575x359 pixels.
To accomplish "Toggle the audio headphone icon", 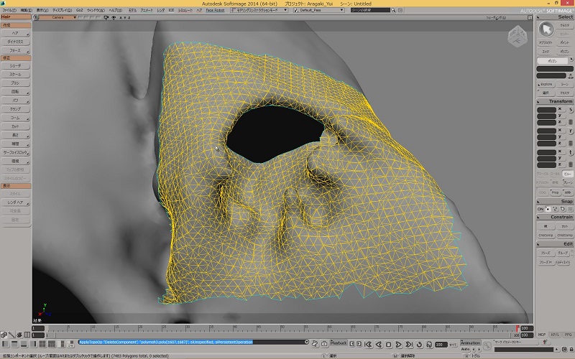I will tap(428, 345).
